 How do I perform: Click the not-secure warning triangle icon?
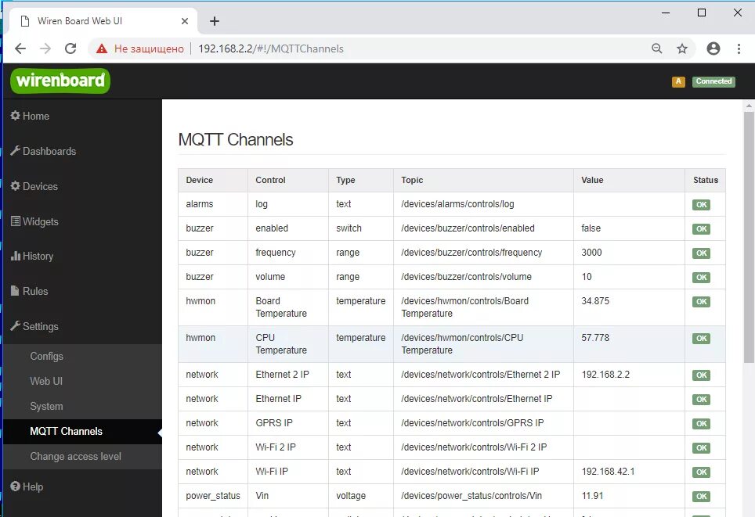click(102, 48)
